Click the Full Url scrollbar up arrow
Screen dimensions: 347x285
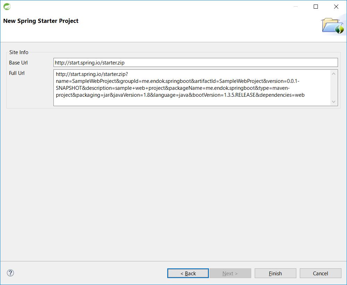click(x=334, y=74)
